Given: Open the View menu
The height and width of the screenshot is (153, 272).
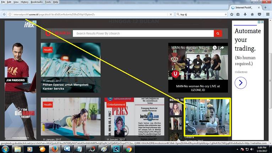Looking at the screenshot, I should (16, 2).
